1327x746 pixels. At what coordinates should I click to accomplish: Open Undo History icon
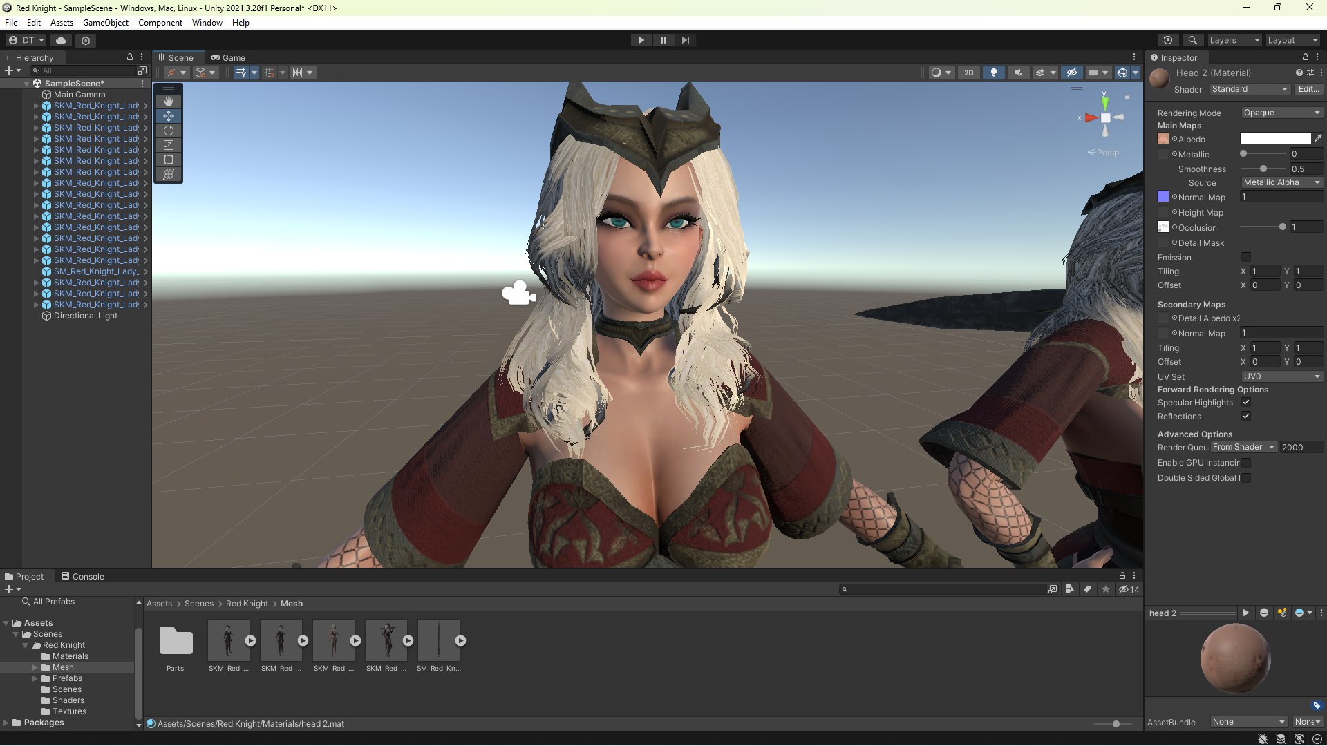click(x=1168, y=40)
